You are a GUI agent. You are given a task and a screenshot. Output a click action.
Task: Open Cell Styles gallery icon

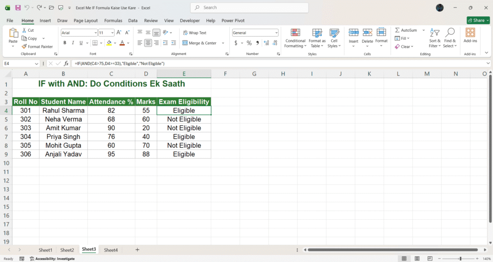click(x=334, y=33)
